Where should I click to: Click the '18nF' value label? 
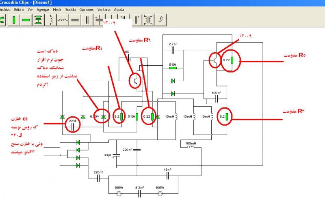click(x=167, y=170)
